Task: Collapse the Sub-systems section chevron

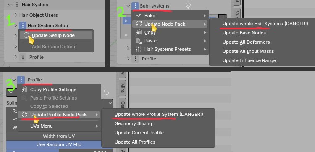Action: point(129,6)
